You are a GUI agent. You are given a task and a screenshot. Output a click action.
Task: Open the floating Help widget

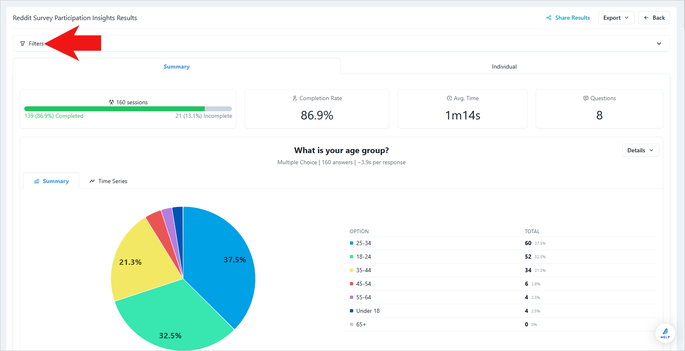[x=665, y=334]
